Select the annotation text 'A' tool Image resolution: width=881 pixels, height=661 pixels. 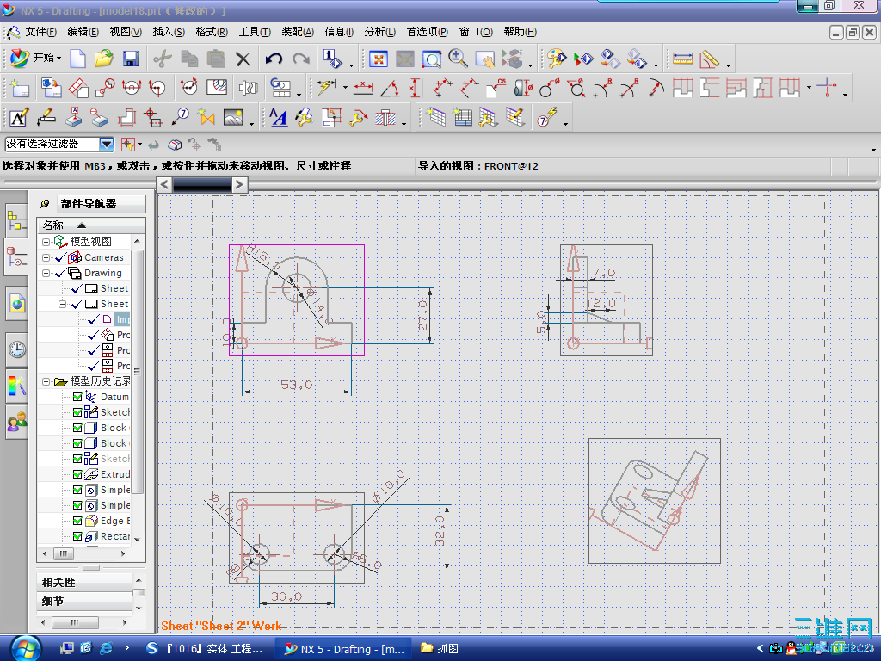(19, 117)
